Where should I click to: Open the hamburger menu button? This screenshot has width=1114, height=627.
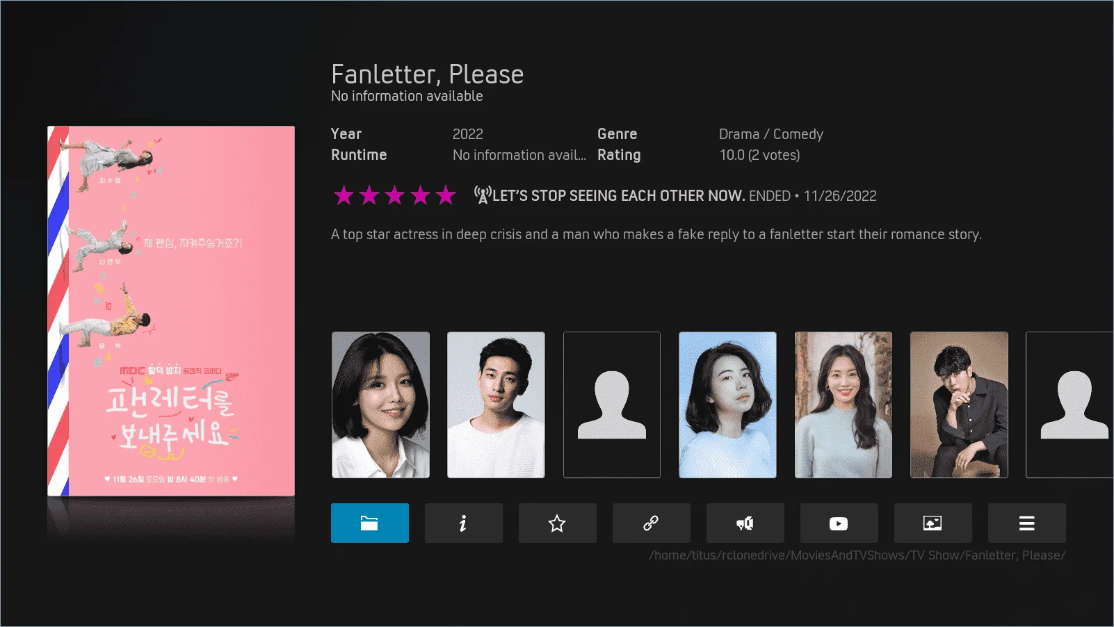point(1027,523)
